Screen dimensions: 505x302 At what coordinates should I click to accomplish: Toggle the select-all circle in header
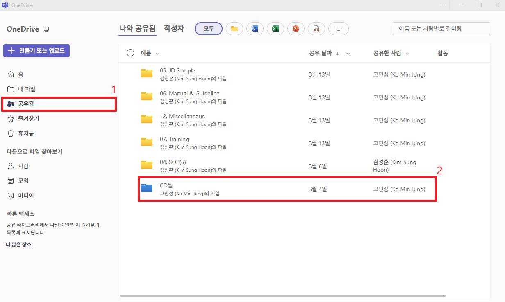(130, 53)
